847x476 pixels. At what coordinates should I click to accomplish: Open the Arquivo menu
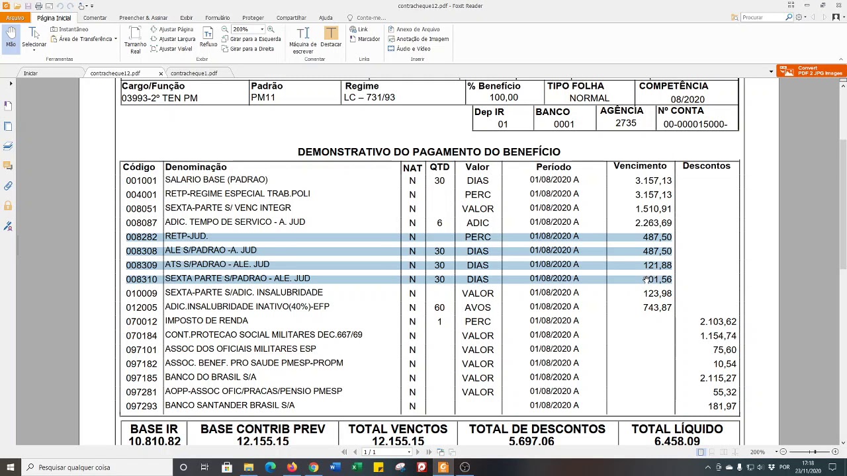(15, 18)
